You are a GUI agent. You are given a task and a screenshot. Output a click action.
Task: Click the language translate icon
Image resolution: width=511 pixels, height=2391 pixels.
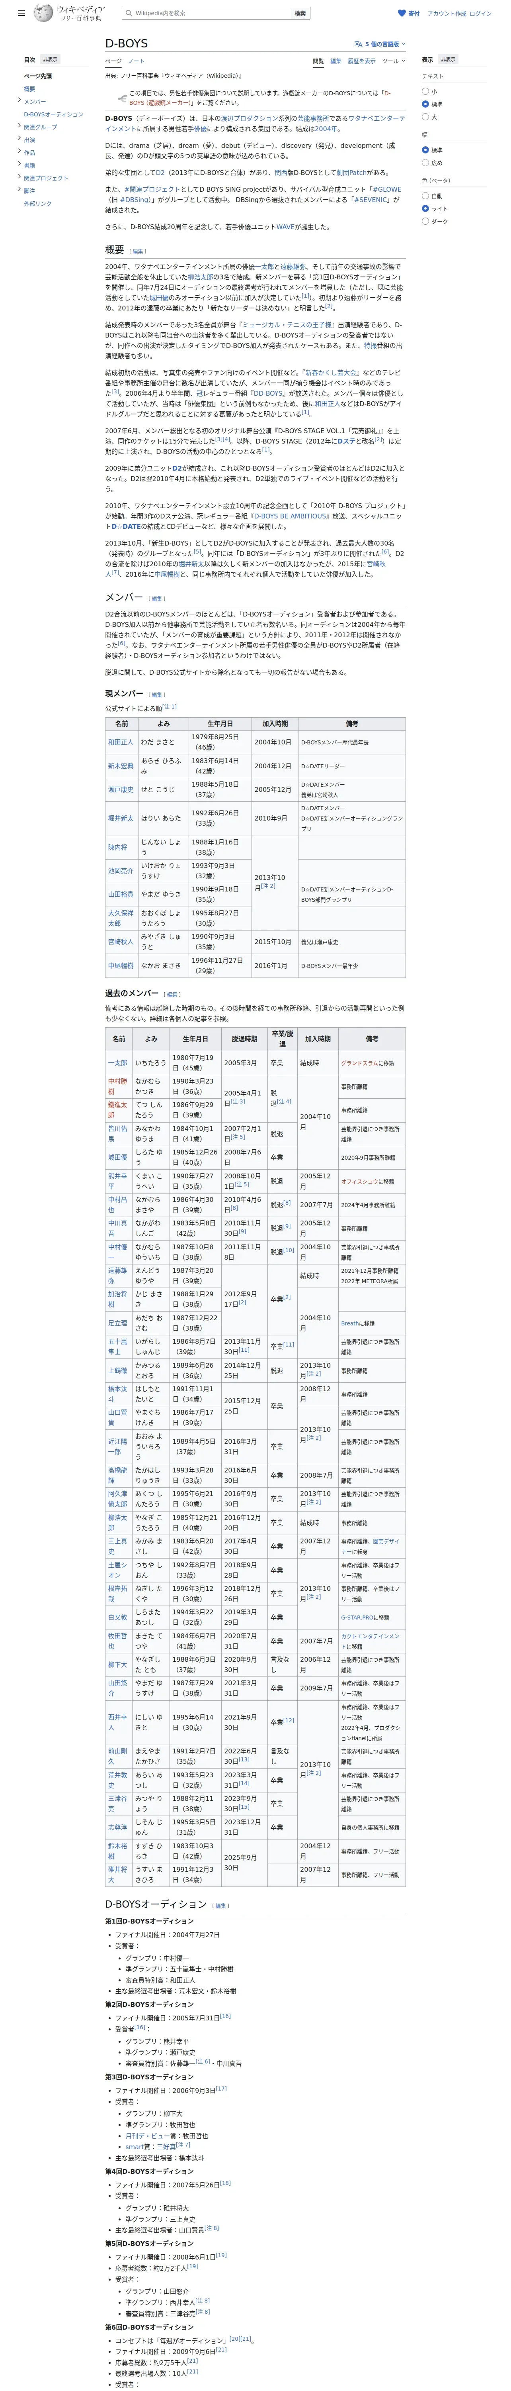coord(358,43)
